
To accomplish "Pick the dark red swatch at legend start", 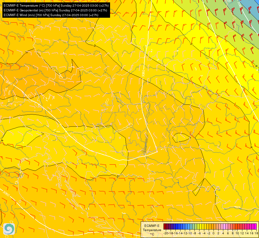I will click(x=165, y=226).
